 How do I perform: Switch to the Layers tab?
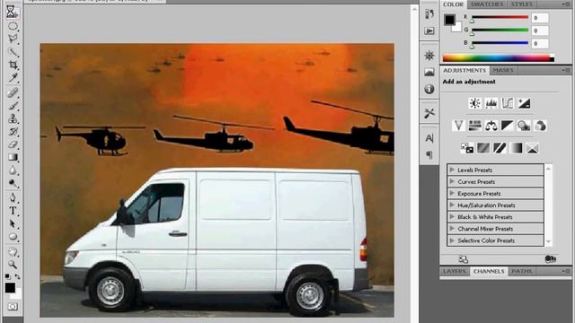(455, 271)
